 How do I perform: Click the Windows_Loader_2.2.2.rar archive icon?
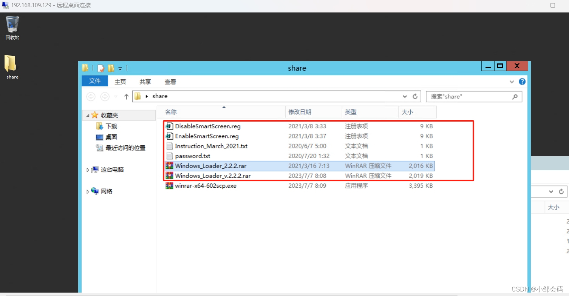pyautogui.click(x=169, y=166)
